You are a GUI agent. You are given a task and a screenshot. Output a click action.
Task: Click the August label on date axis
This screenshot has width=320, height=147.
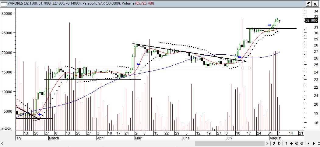click(276, 138)
